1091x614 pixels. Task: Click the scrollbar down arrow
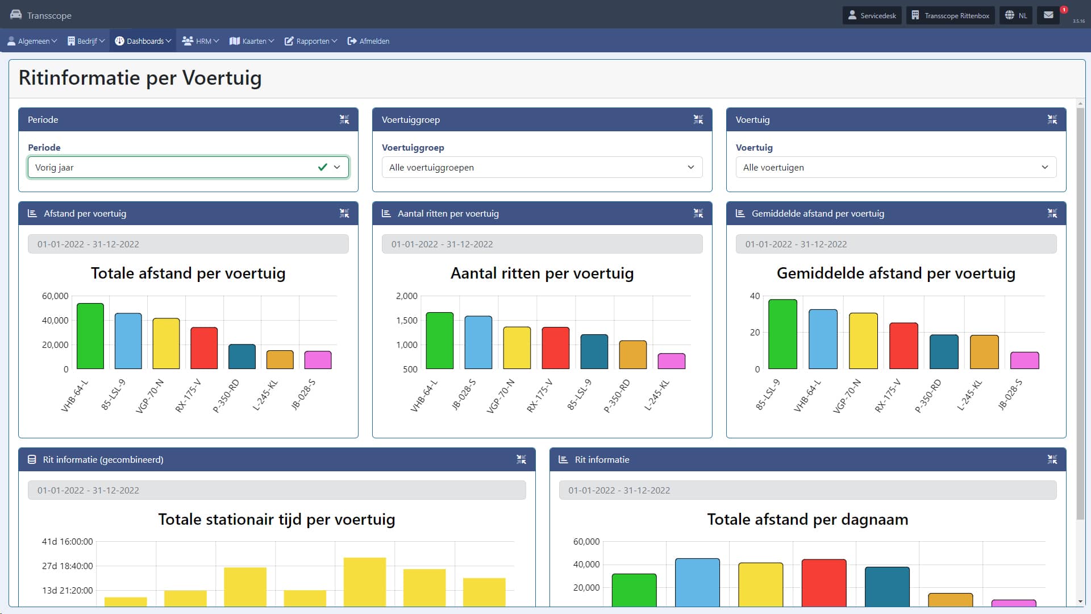pos(1080,601)
